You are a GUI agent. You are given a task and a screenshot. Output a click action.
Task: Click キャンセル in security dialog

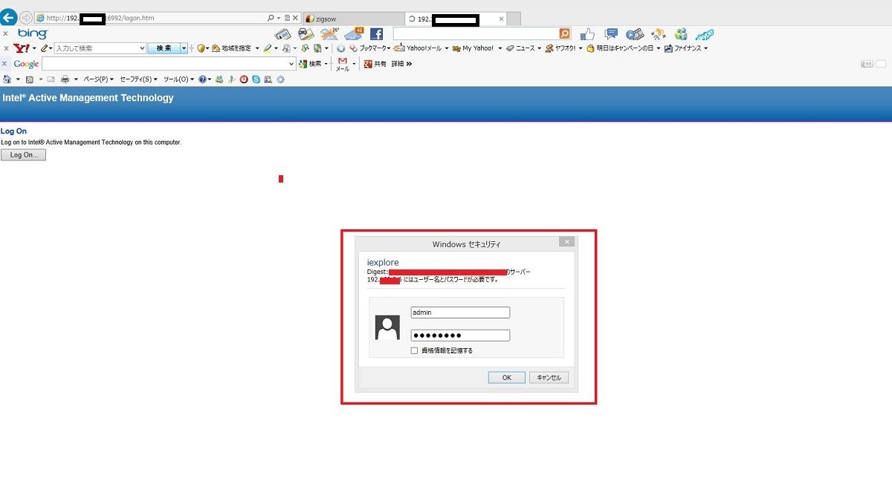pos(549,377)
